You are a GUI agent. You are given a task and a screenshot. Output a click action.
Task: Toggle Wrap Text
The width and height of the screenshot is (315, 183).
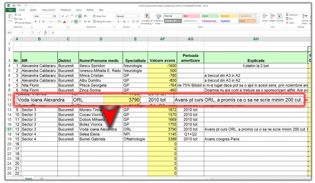coord(99,16)
